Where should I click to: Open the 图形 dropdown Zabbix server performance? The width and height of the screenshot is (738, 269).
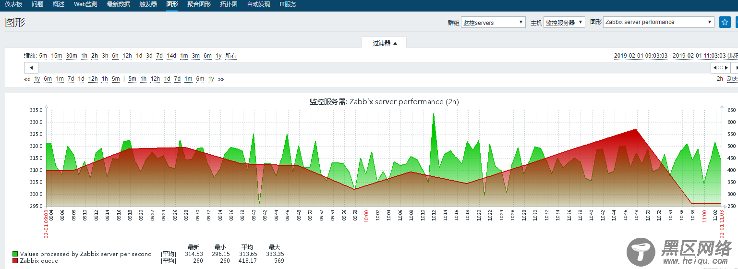[659, 22]
